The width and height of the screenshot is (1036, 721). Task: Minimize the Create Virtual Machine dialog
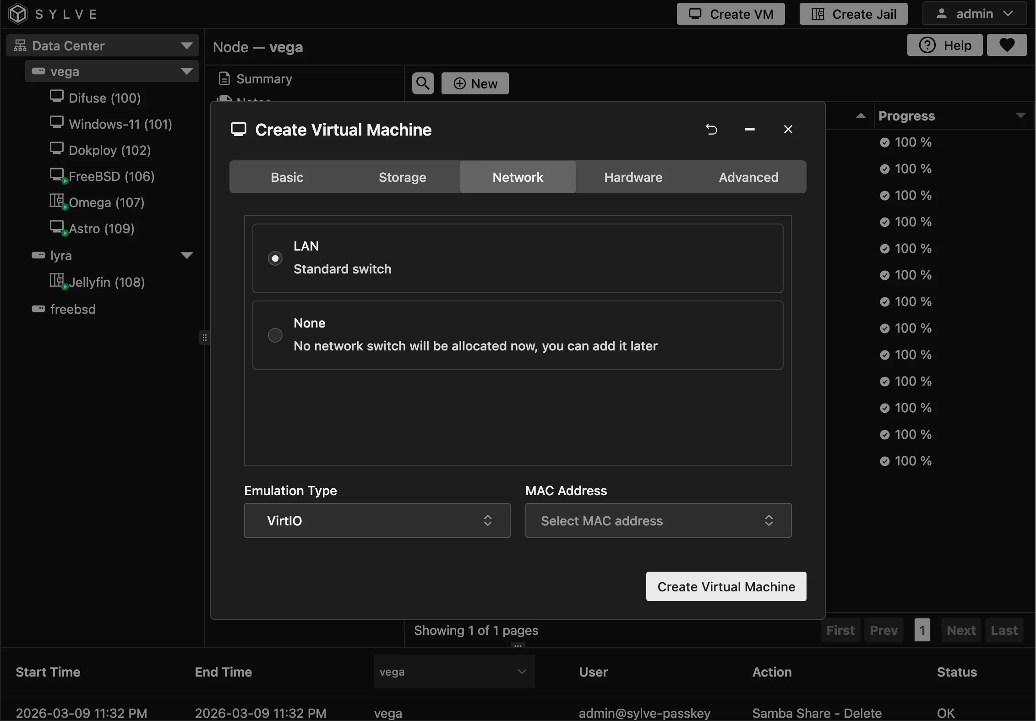point(750,130)
